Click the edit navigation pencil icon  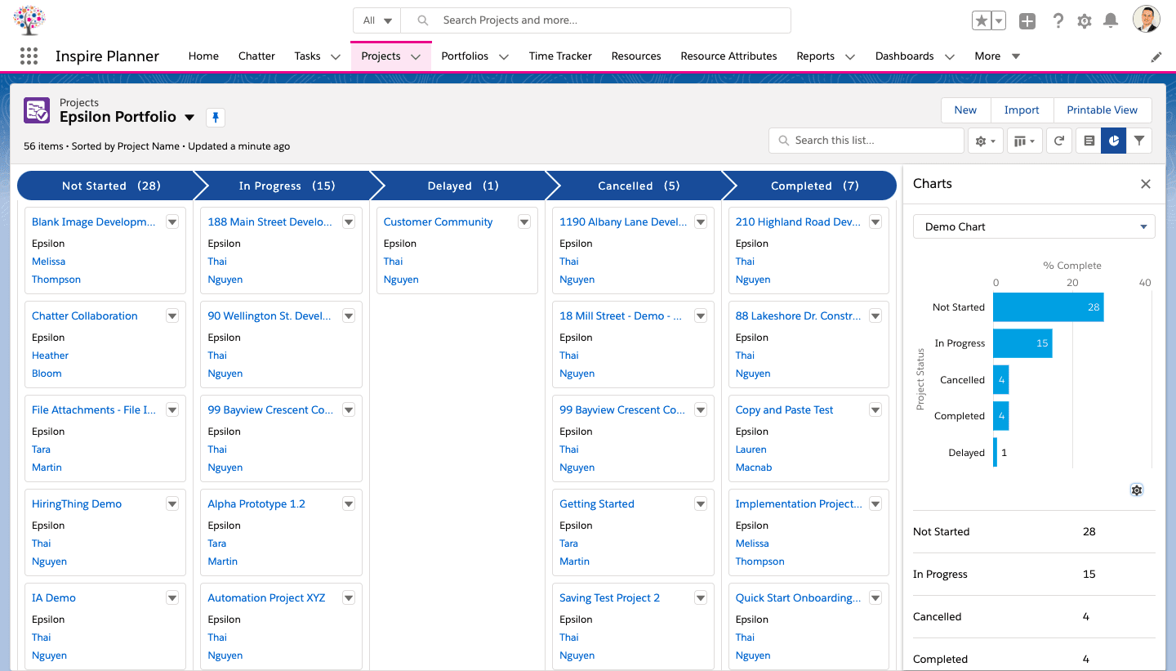tap(1156, 56)
